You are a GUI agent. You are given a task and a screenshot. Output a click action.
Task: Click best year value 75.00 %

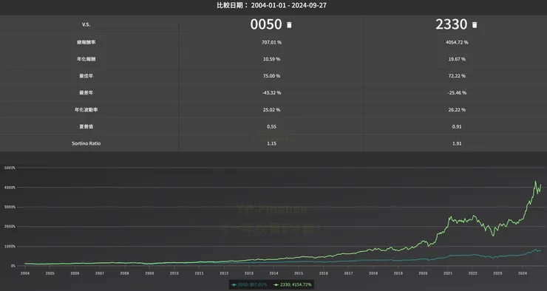pyautogui.click(x=271, y=76)
